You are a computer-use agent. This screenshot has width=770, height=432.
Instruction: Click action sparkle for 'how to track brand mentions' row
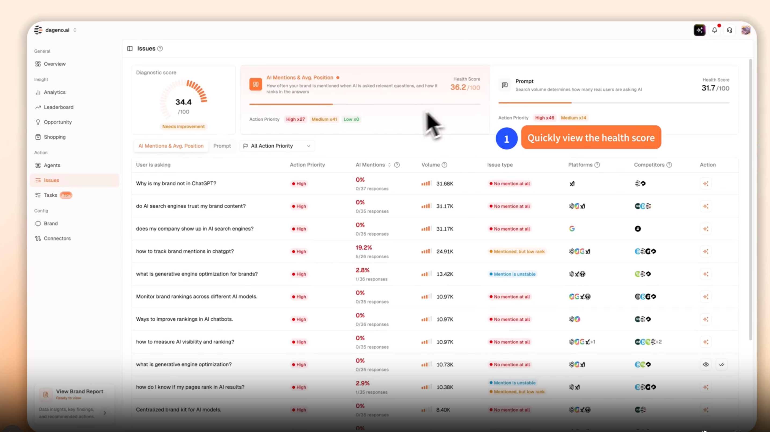706,251
